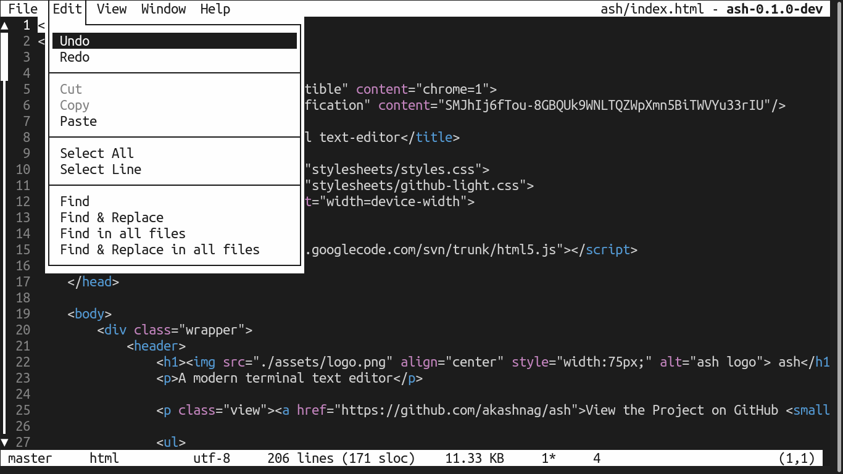Click the scroll-down arrow icon
The width and height of the screenshot is (843, 474).
[x=5, y=442]
